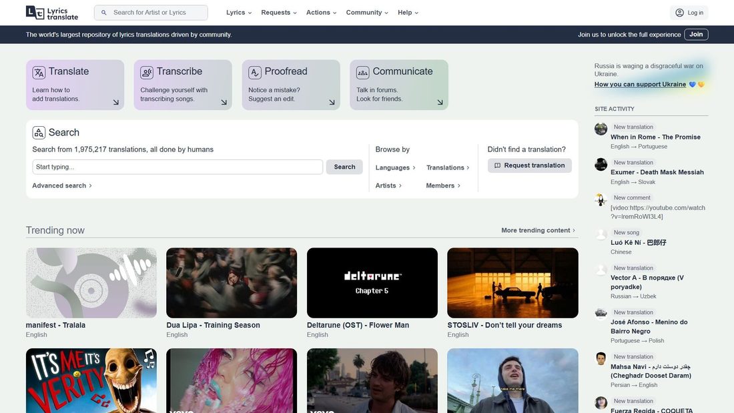Expand the Help menu
This screenshot has height=413, width=734.
(408, 13)
